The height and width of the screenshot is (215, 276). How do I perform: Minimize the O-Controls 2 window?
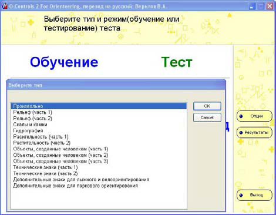[x=252, y=6]
